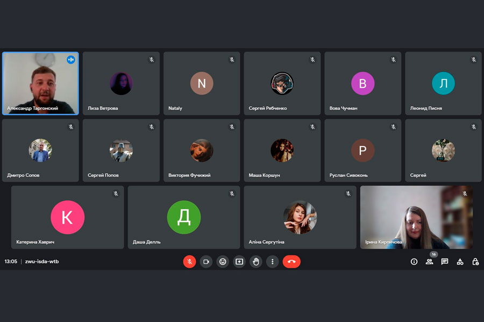Screen dimensions: 484x322
Task: Select Ірина Кирпичова video tile
Action: (416, 217)
